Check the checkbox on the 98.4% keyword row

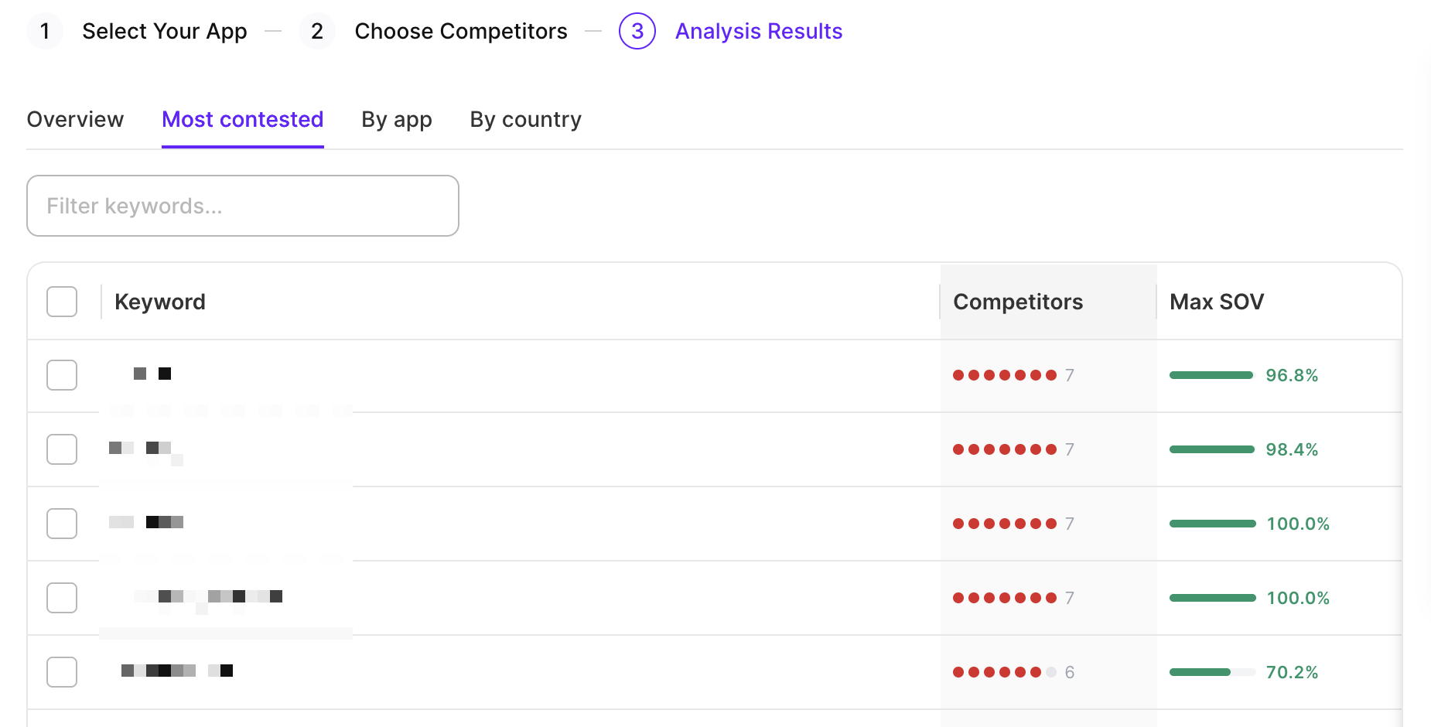[62, 449]
